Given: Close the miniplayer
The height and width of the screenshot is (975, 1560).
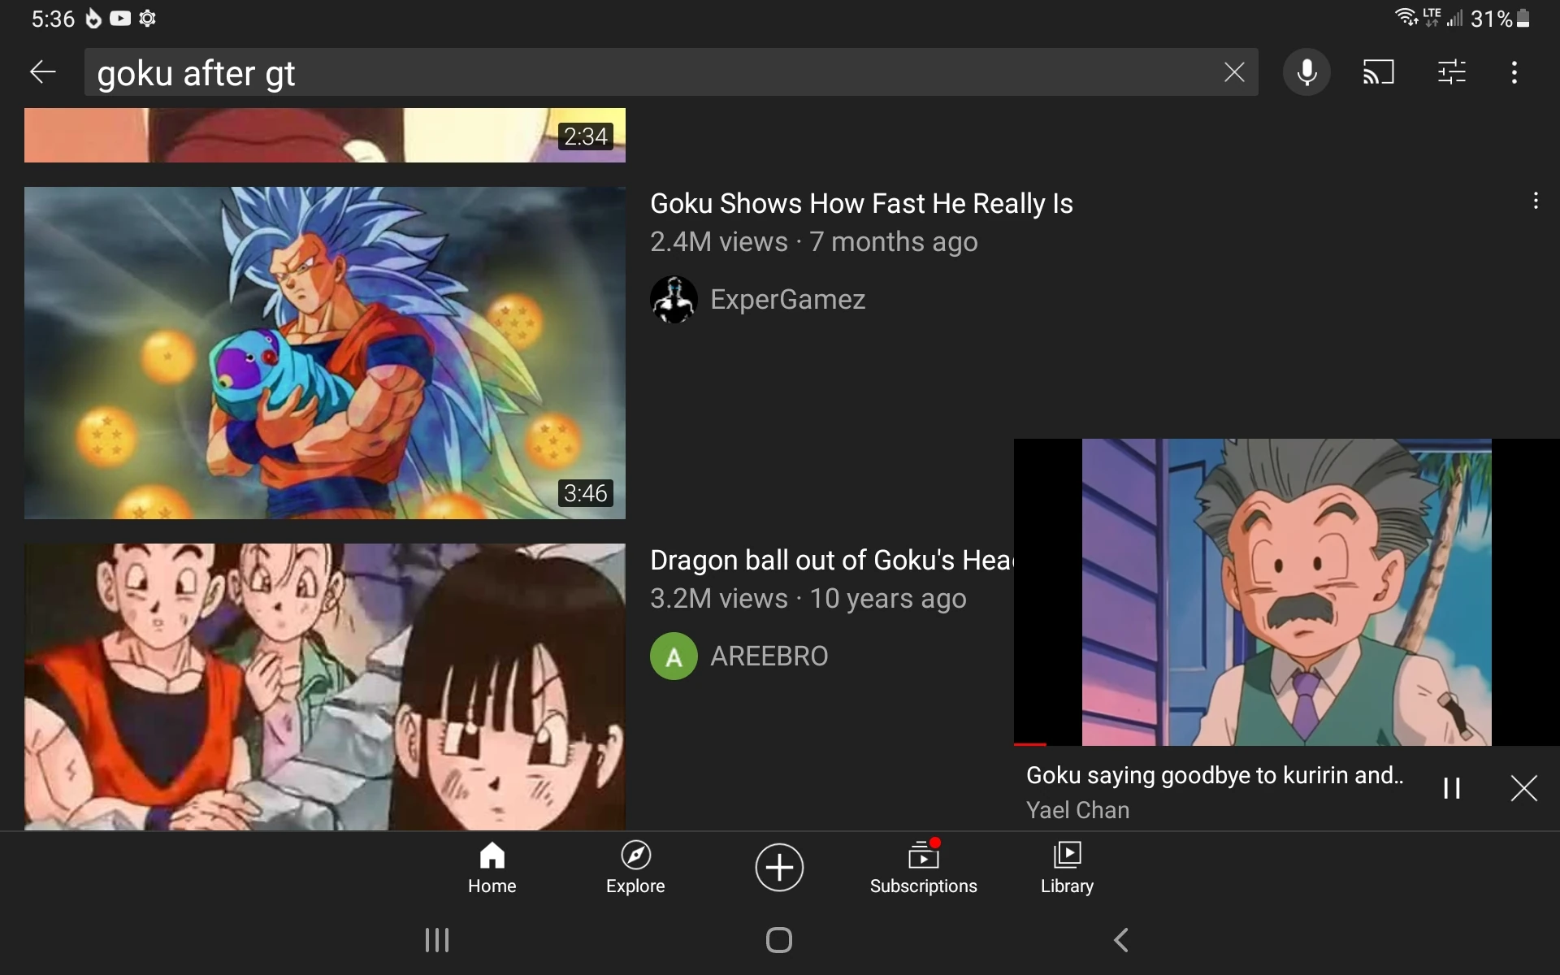Looking at the screenshot, I should pyautogui.click(x=1523, y=788).
